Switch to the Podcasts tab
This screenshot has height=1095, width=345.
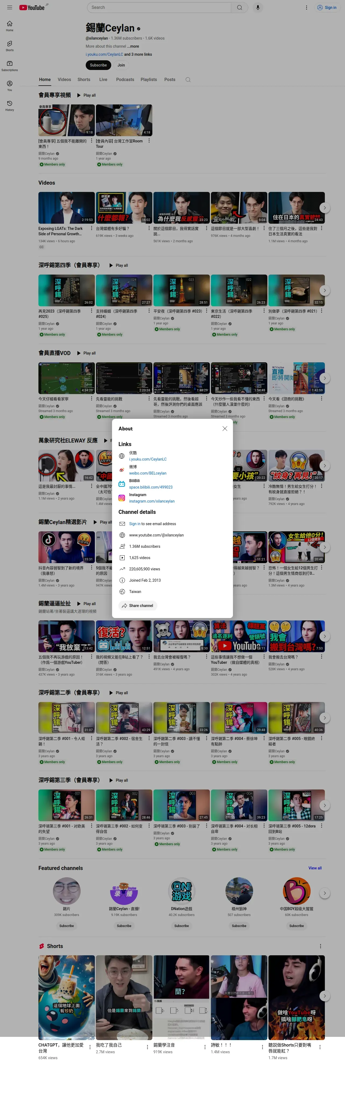click(x=125, y=79)
